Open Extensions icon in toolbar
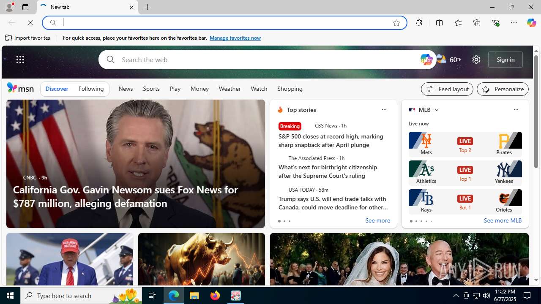541x304 pixels. pyautogui.click(x=419, y=23)
